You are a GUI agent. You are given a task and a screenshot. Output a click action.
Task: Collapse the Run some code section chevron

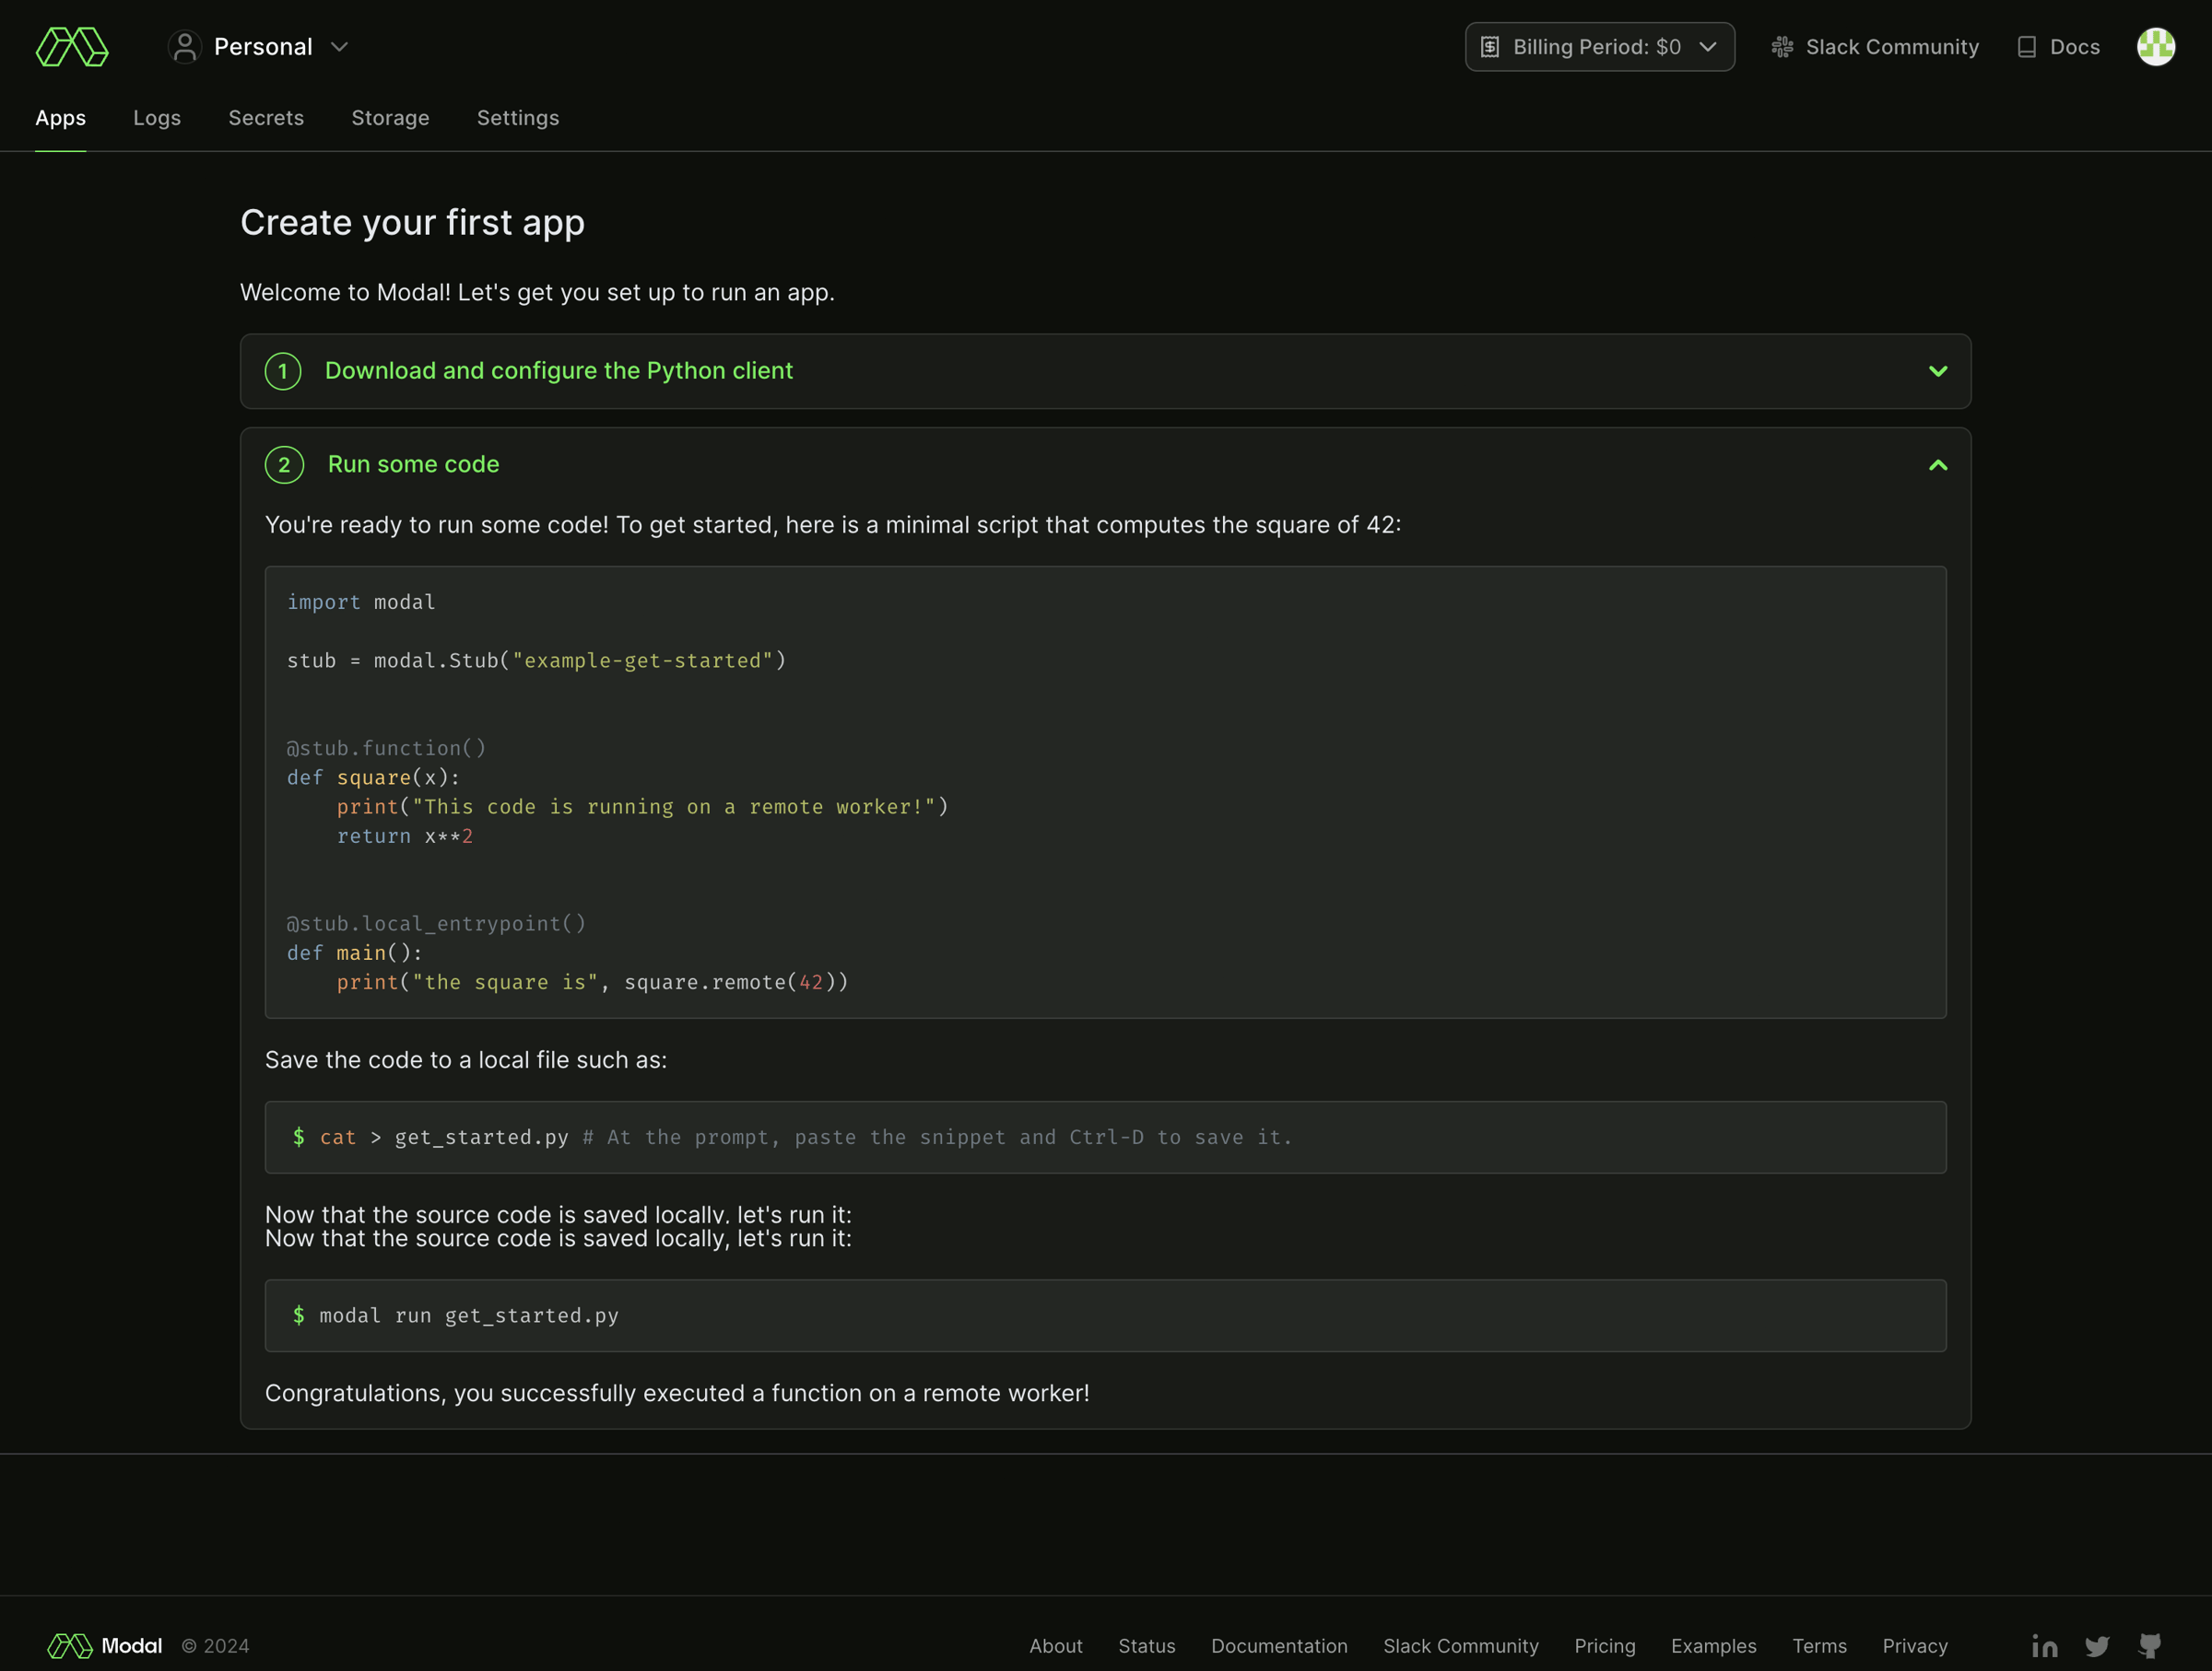(1937, 464)
